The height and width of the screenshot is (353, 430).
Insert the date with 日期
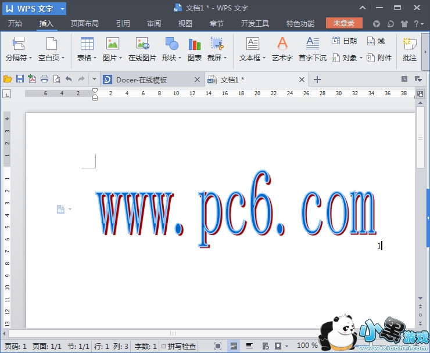[344, 41]
